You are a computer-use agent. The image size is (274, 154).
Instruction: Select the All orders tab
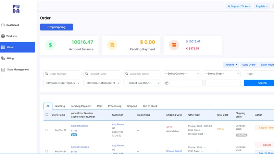(x=48, y=106)
